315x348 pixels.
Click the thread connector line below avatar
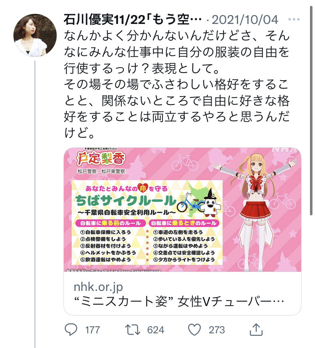[x=35, y=204]
